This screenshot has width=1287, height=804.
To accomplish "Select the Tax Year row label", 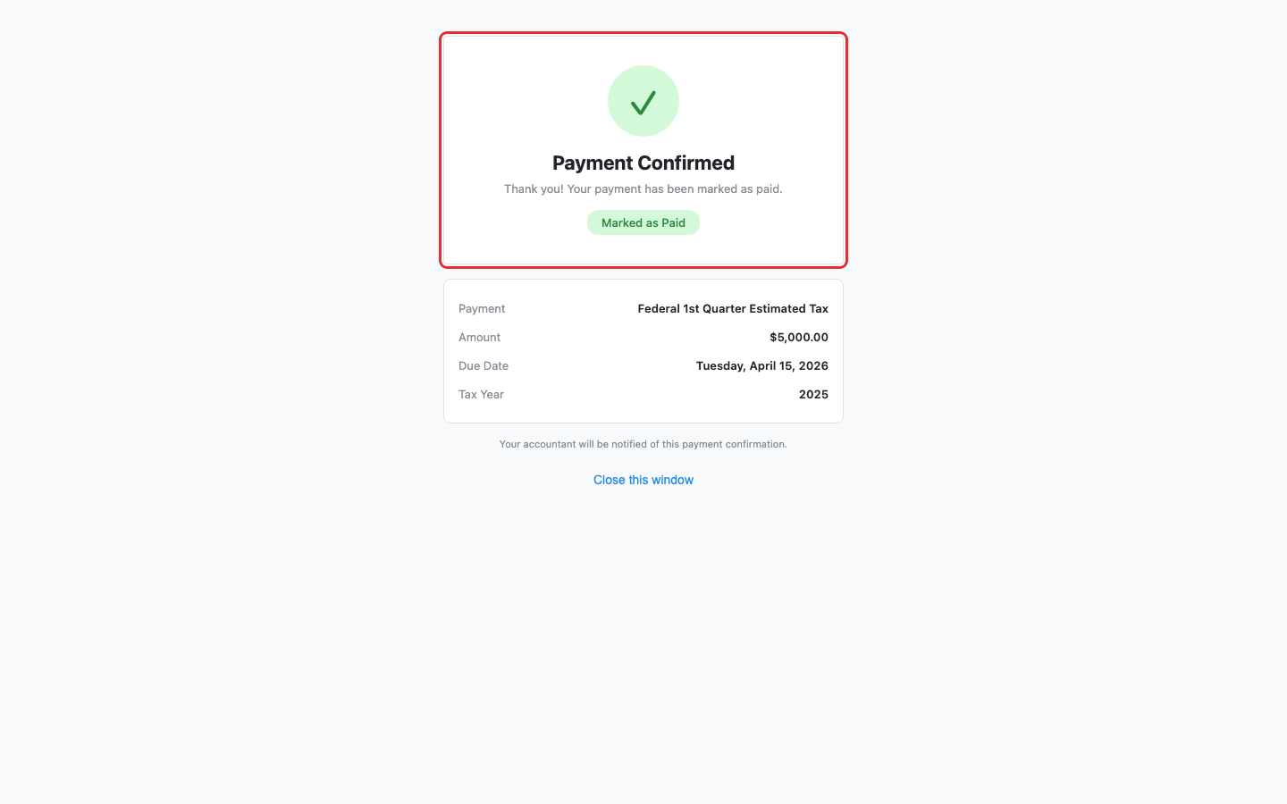I will tap(481, 394).
